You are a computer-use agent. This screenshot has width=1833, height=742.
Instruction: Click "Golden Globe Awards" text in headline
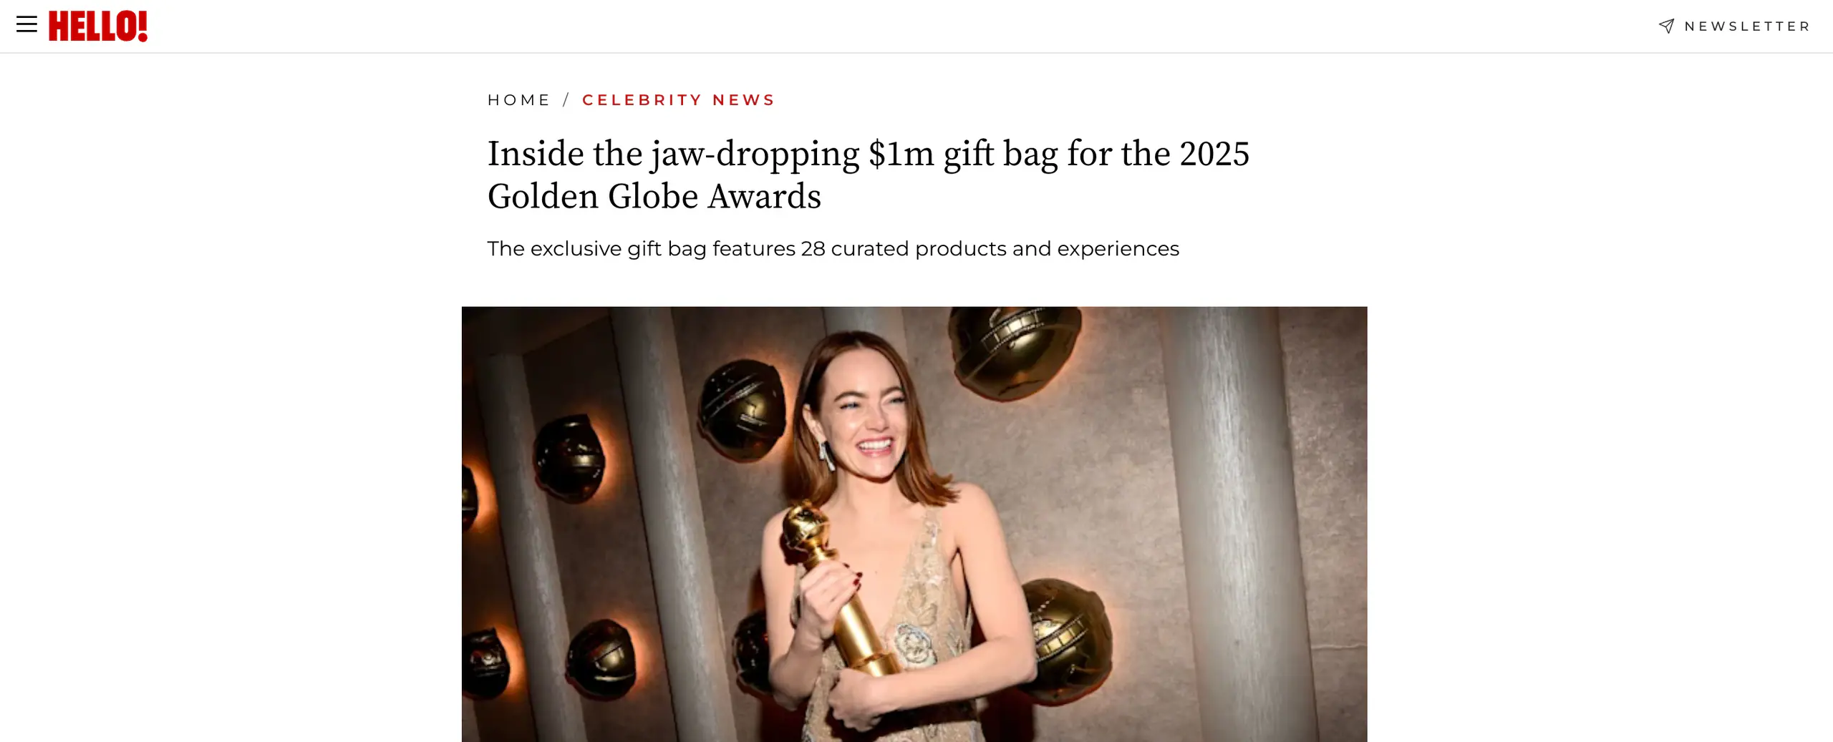point(654,196)
